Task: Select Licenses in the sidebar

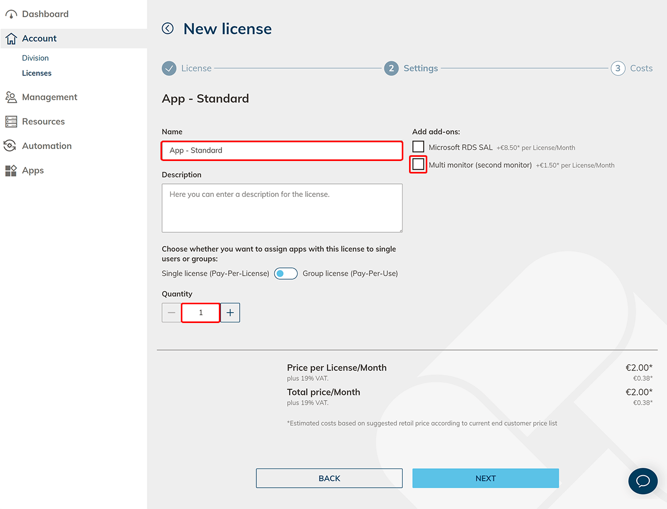Action: (36, 73)
